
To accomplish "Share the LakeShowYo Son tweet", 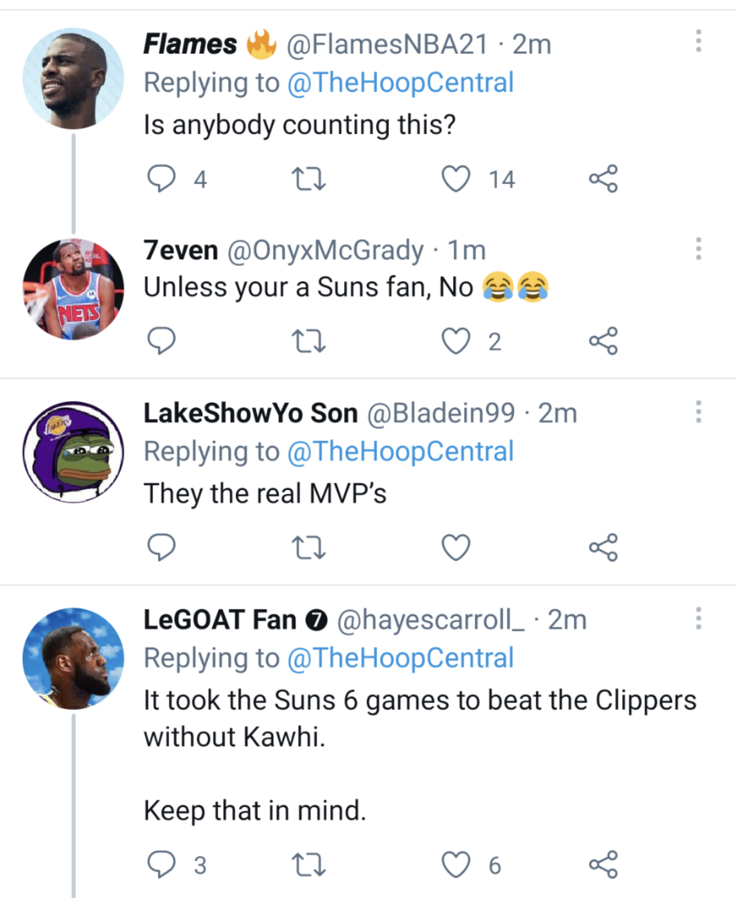I will pos(604,547).
